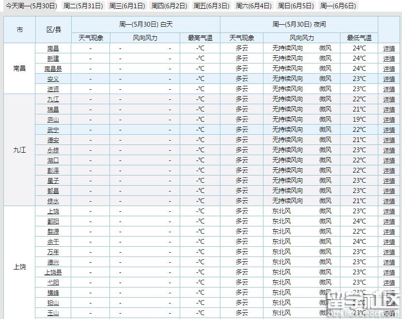
Task: Open the 安义 county link
Action: pos(53,79)
